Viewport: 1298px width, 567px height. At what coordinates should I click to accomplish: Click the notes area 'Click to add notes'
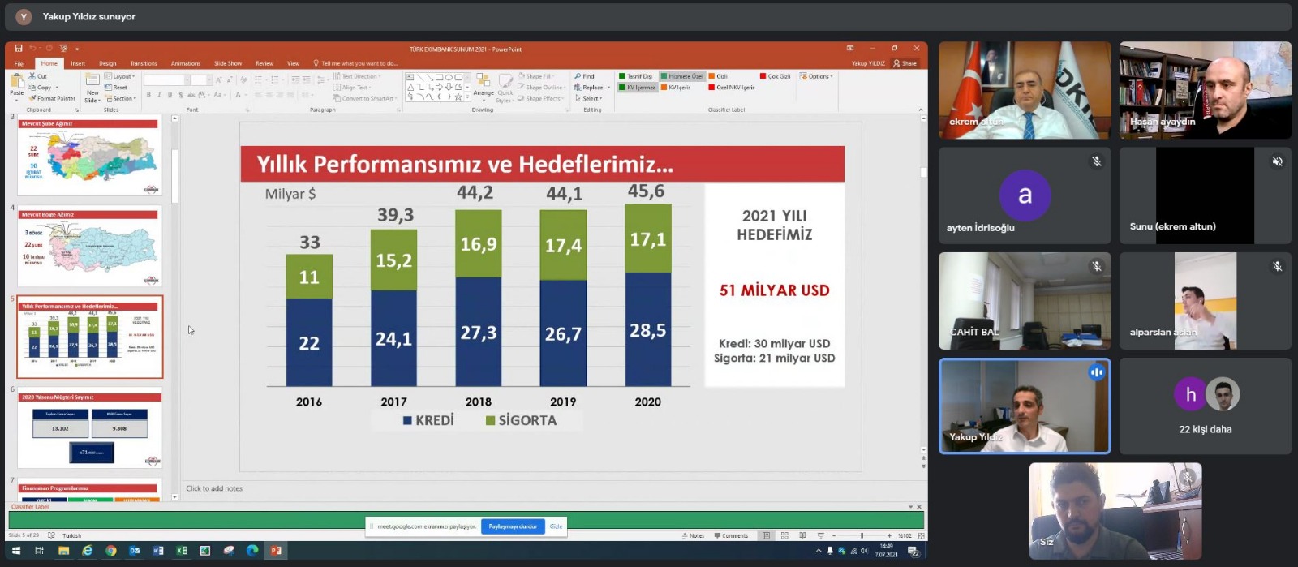pyautogui.click(x=214, y=488)
